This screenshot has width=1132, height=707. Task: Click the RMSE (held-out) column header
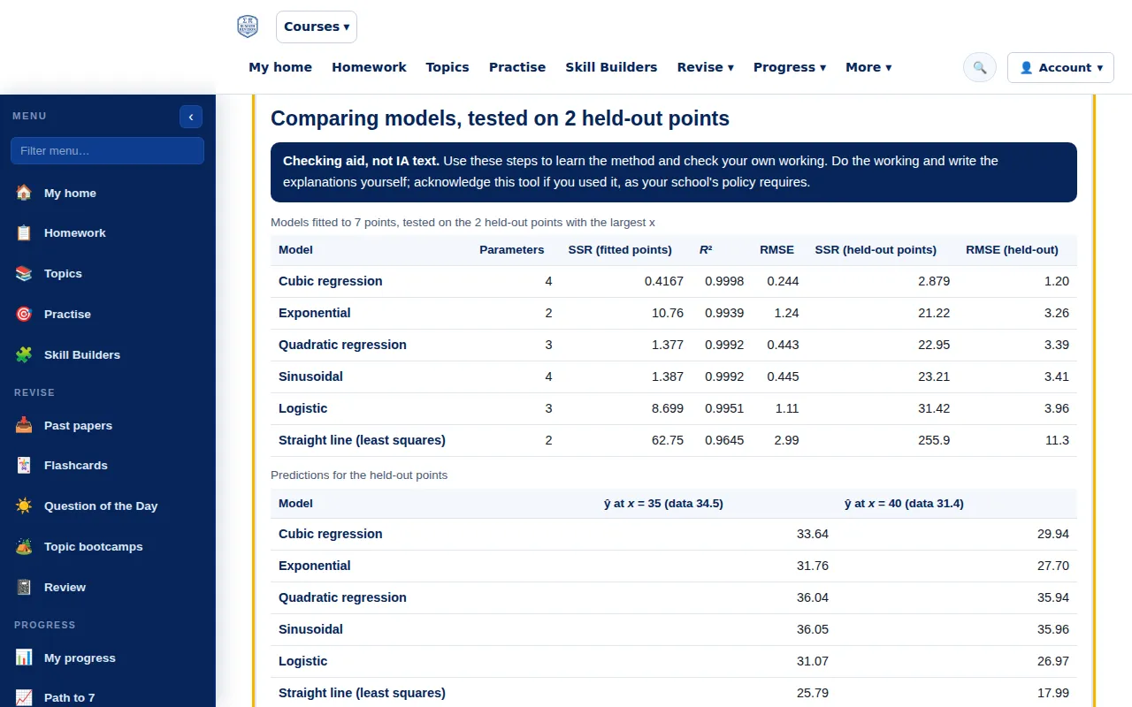tap(1012, 250)
